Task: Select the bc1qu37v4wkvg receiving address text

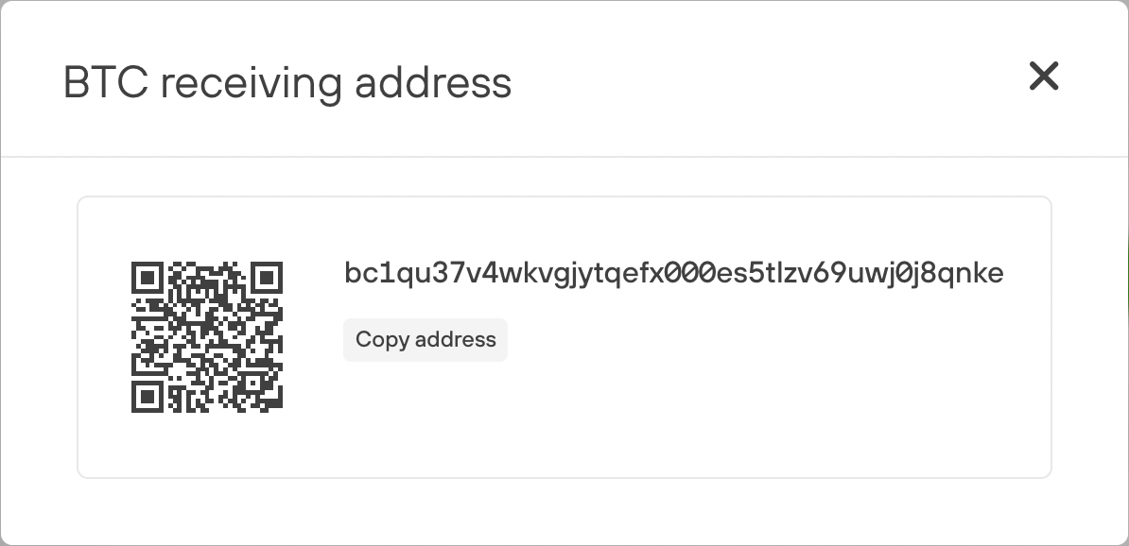Action: point(673,274)
